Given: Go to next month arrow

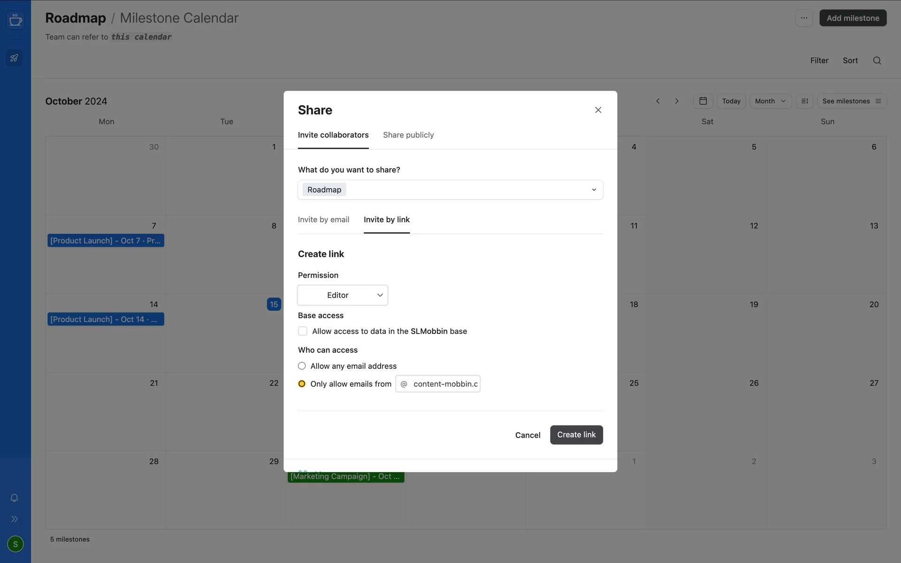Looking at the screenshot, I should [x=677, y=101].
